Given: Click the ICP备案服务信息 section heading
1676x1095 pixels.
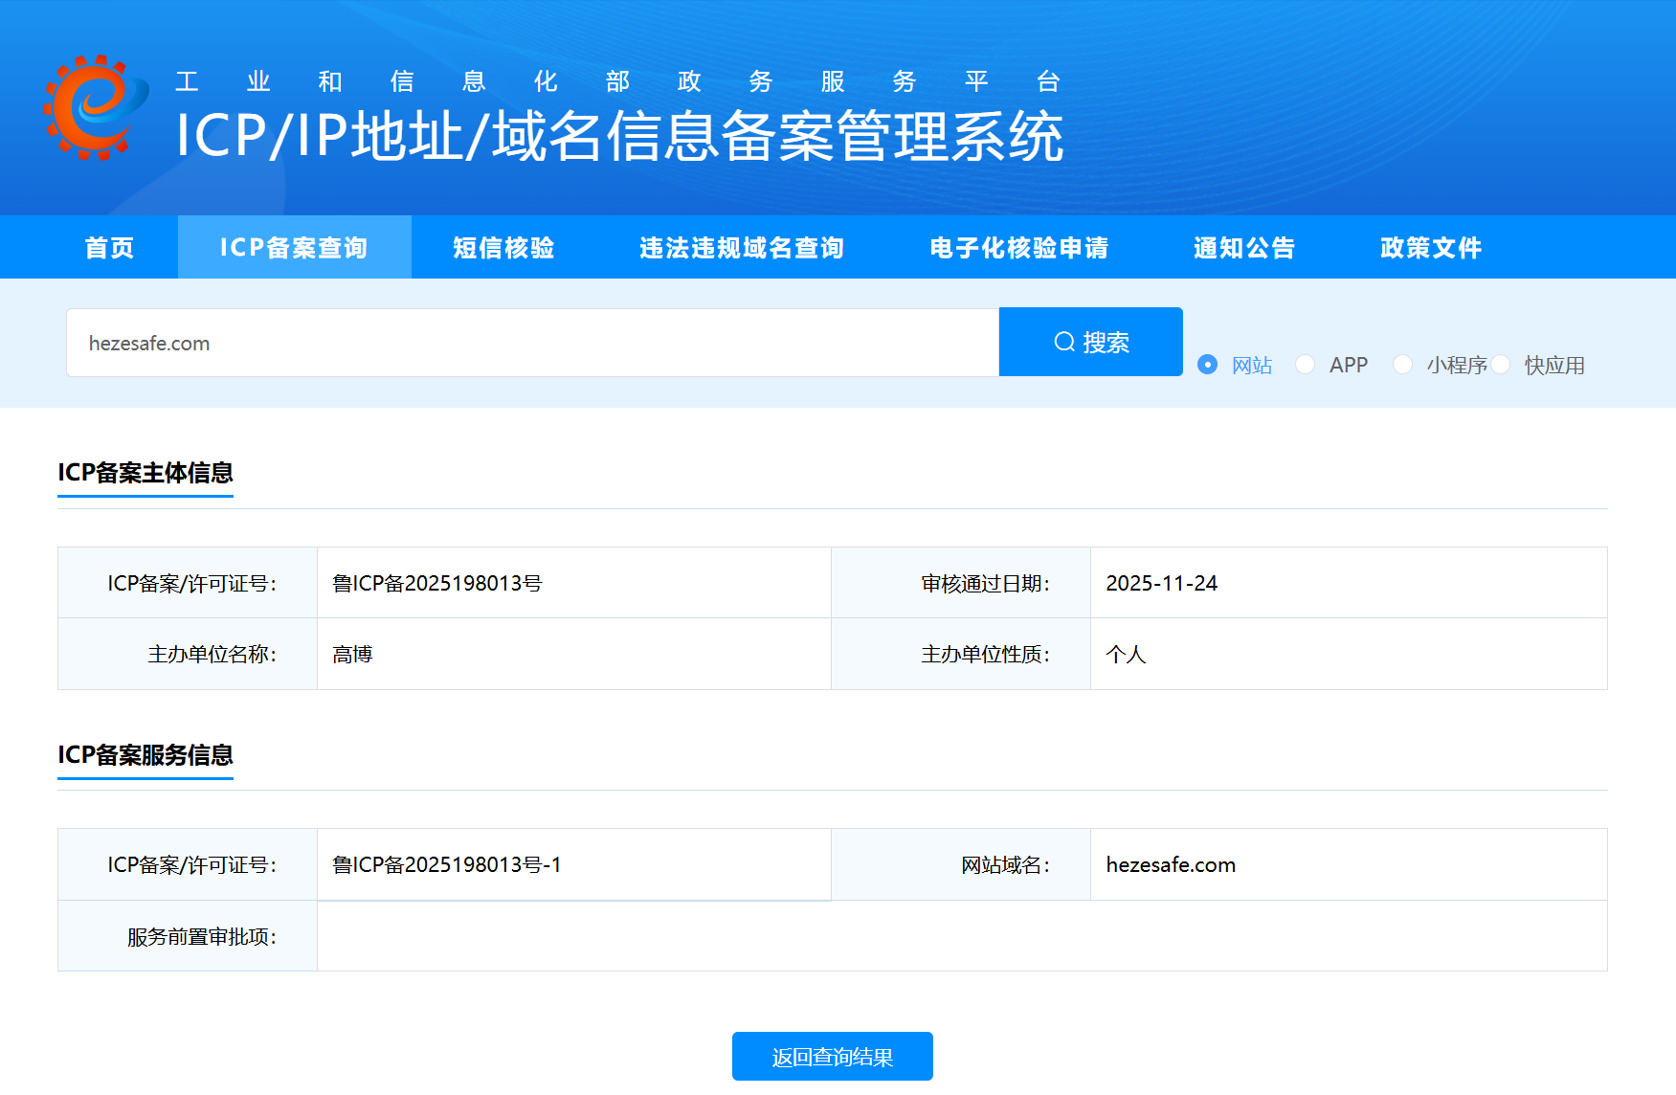Looking at the screenshot, I should click(145, 755).
